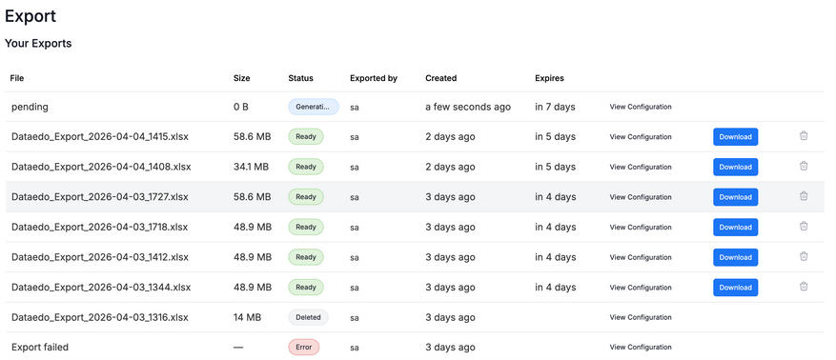This screenshot has width=836, height=360.
Task: Delete Dataedo_Export_2026-04-03_1412.xlsx with trash icon
Action: pos(804,256)
